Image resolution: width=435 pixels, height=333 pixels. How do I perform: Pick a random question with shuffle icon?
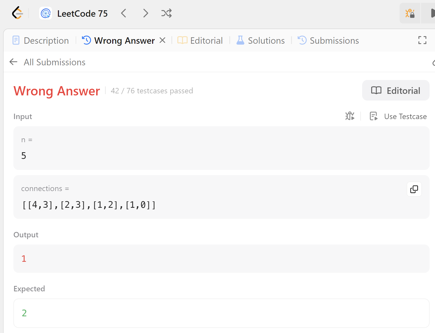(x=167, y=13)
